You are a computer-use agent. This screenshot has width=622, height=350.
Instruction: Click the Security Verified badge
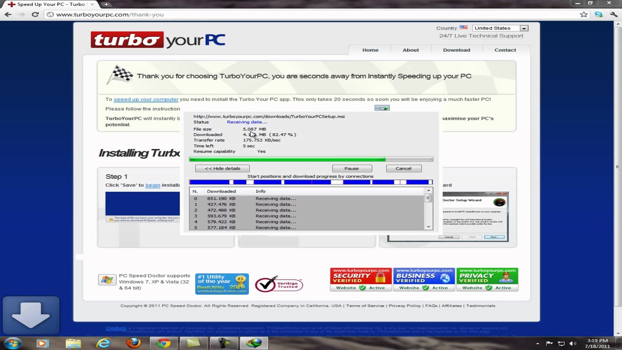(x=361, y=280)
